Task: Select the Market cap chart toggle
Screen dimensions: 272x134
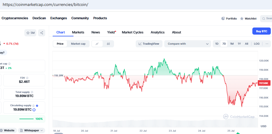Action: click(x=78, y=44)
